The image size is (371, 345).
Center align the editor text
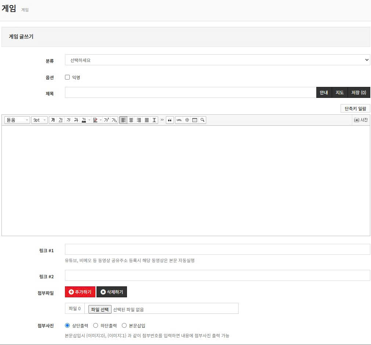[x=131, y=120]
